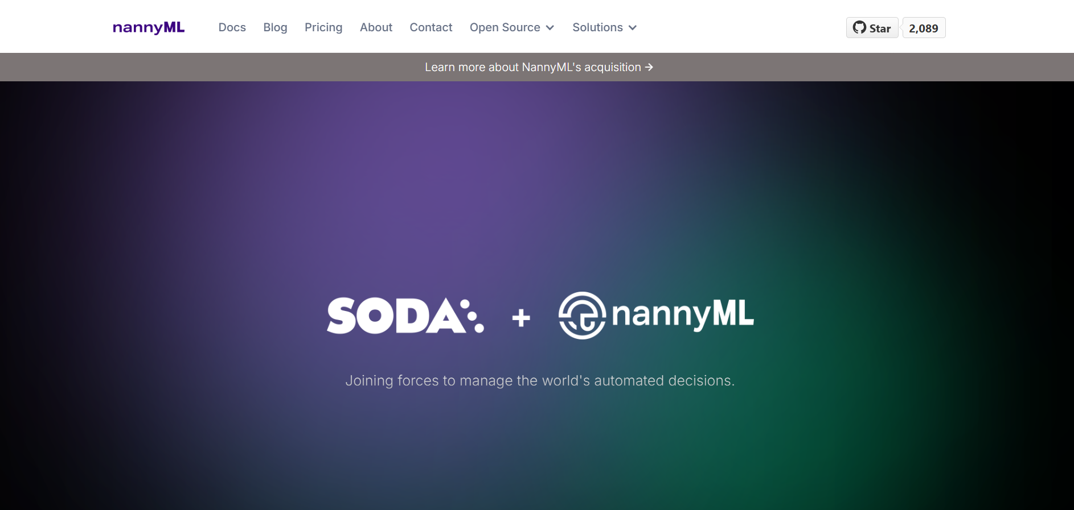Click the chevron next to Solutions
Viewport: 1074px width, 510px height.
(x=633, y=28)
